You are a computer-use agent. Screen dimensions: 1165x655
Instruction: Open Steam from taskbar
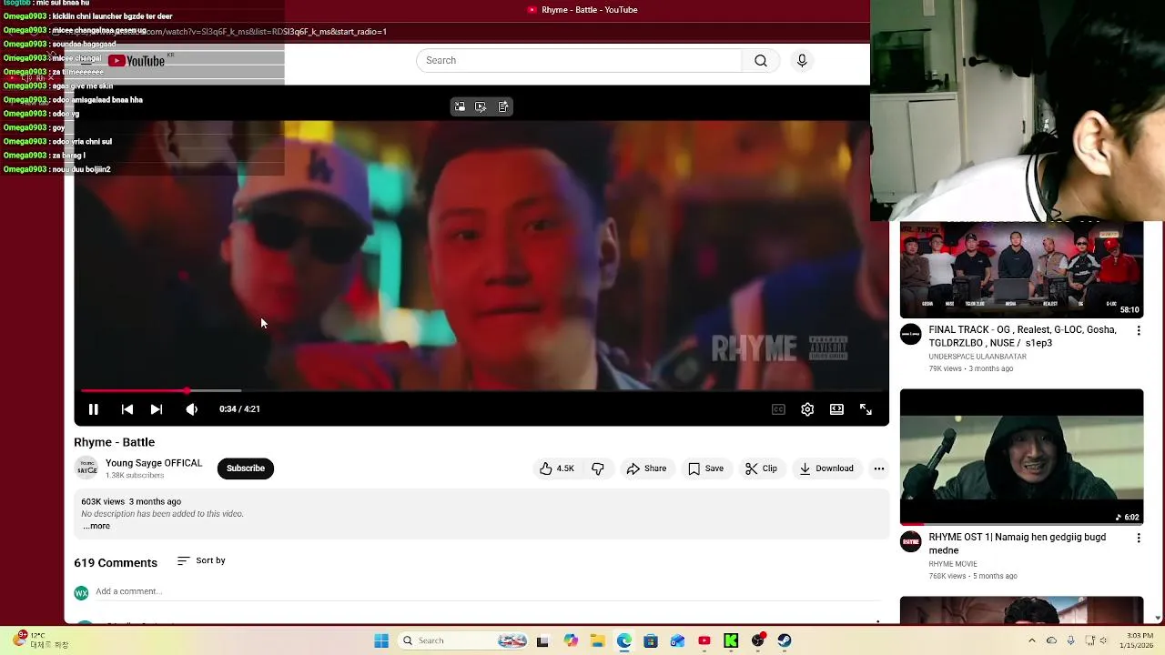tap(785, 640)
